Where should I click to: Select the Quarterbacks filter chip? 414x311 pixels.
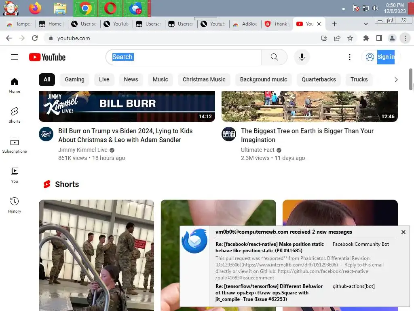(x=319, y=80)
